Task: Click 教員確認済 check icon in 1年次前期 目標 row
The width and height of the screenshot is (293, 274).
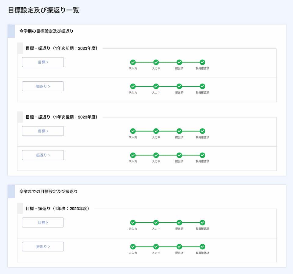Action: [x=202, y=62]
